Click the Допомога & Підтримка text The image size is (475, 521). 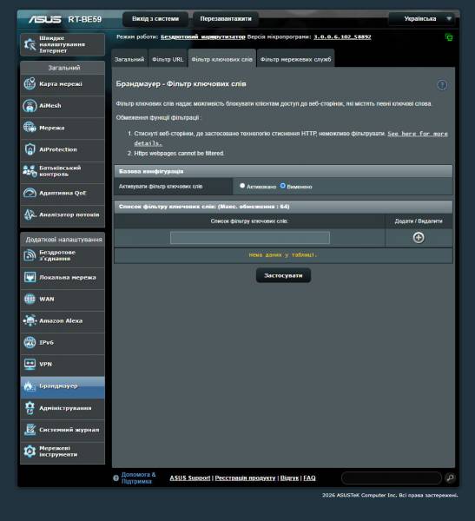(x=138, y=478)
